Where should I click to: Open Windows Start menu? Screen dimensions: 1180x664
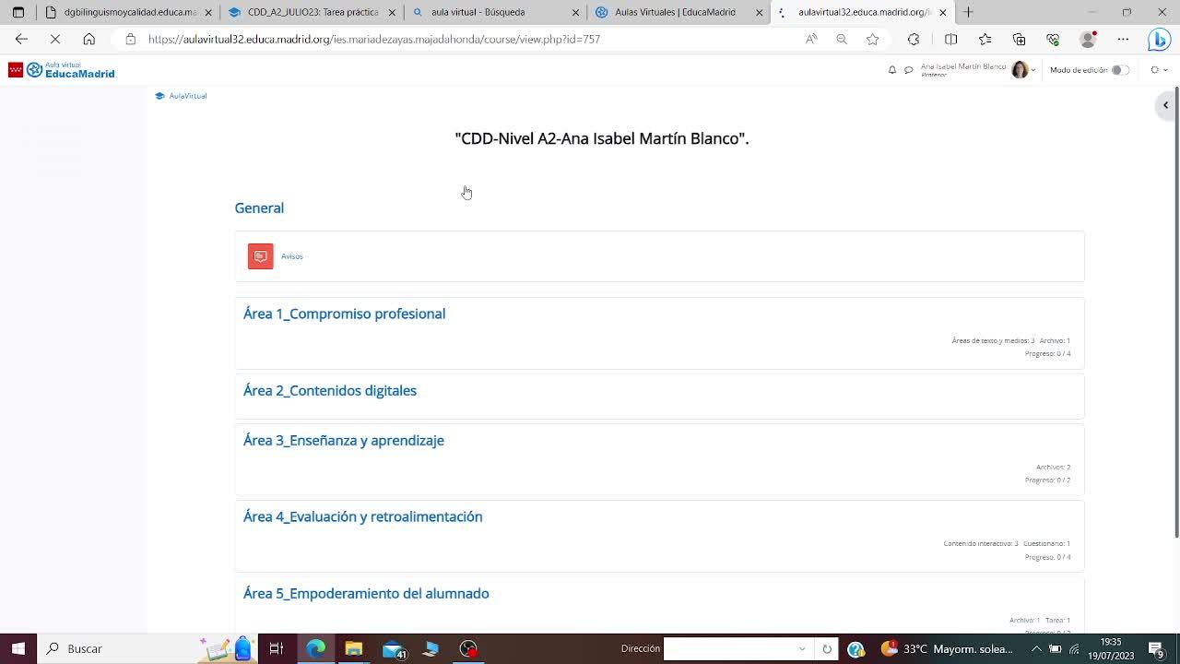[18, 648]
